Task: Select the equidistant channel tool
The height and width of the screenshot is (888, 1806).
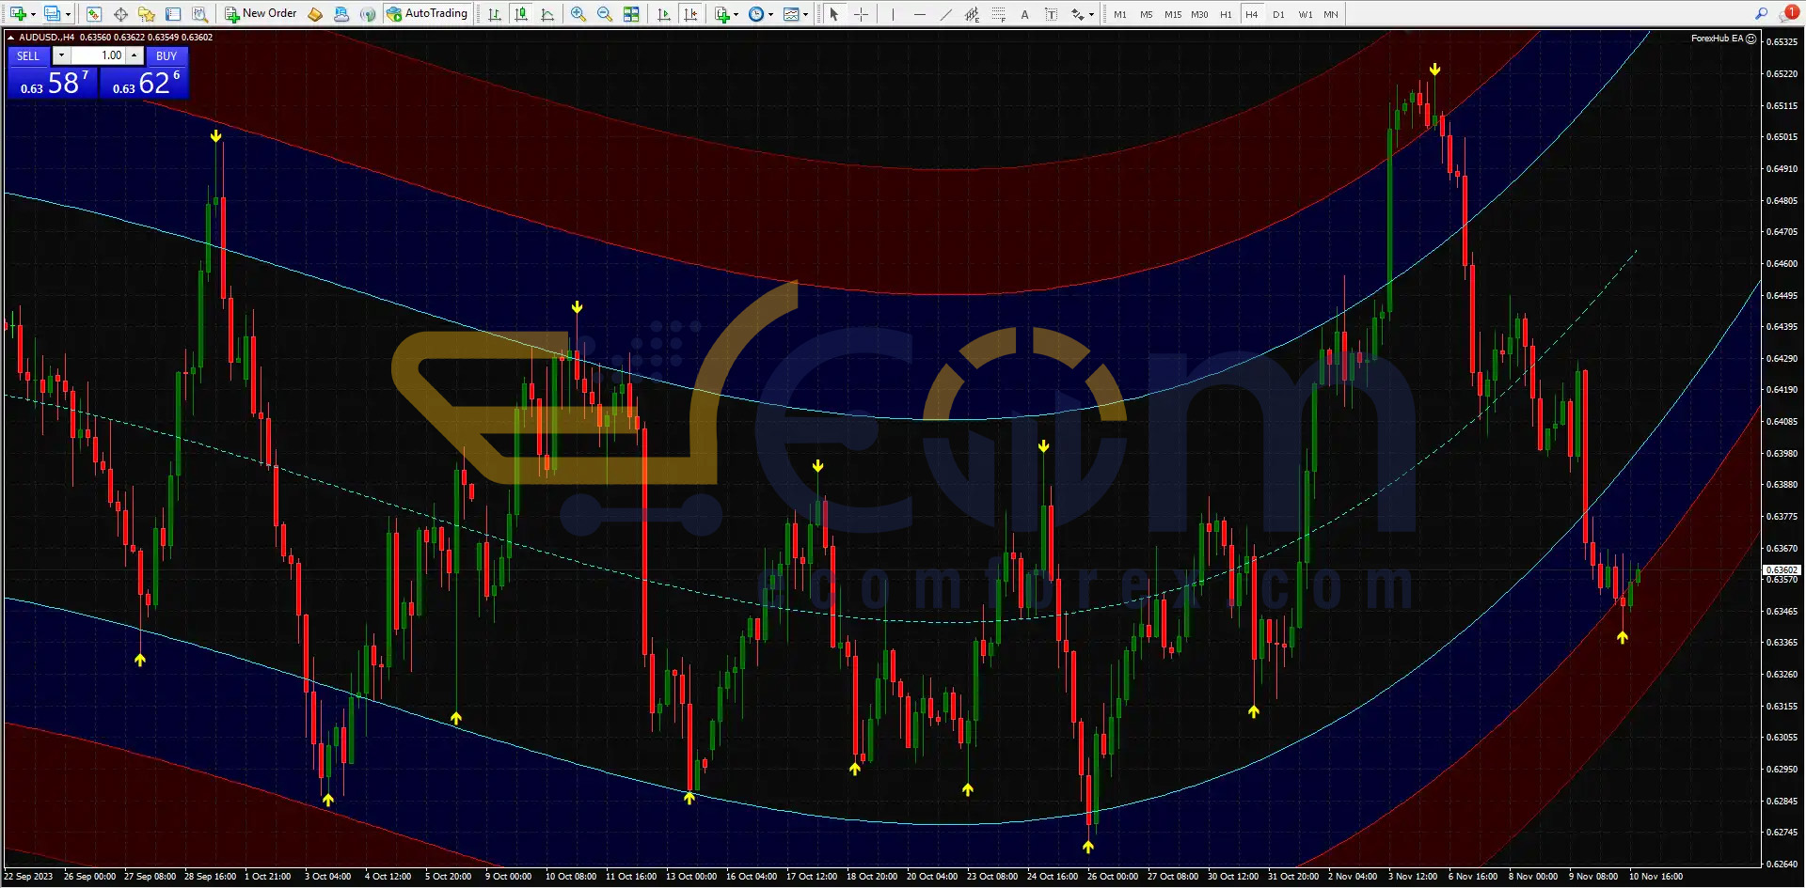Action: click(x=972, y=14)
